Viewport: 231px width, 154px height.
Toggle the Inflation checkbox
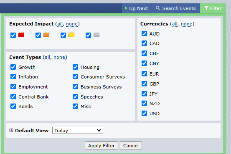click(x=13, y=76)
